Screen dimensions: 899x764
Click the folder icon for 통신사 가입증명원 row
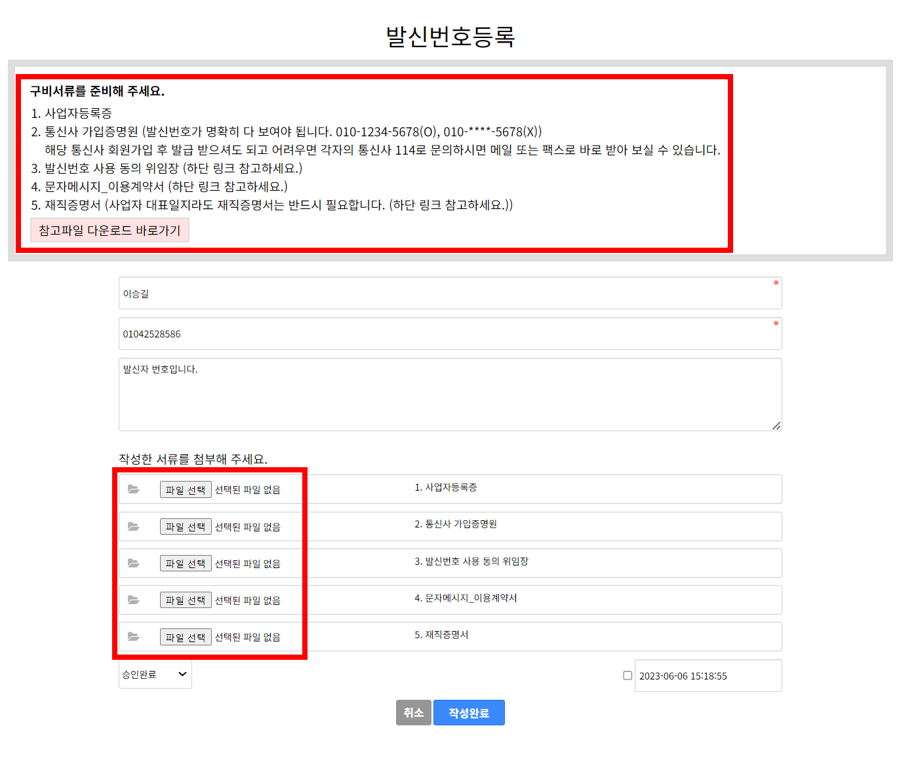tap(134, 526)
